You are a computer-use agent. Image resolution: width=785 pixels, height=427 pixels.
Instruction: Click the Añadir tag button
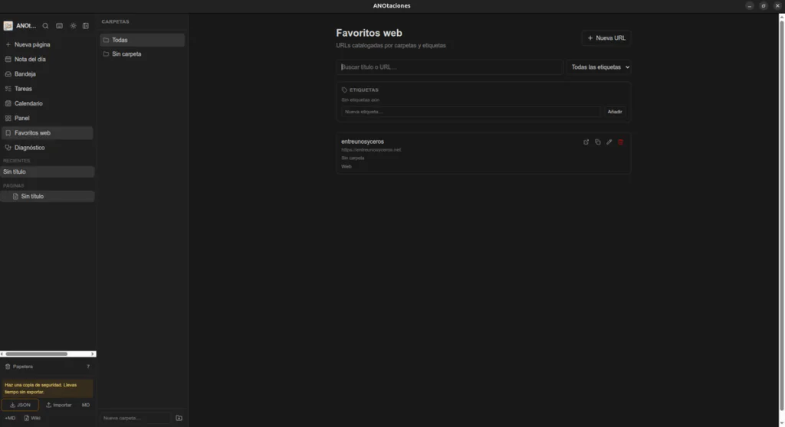[615, 112]
